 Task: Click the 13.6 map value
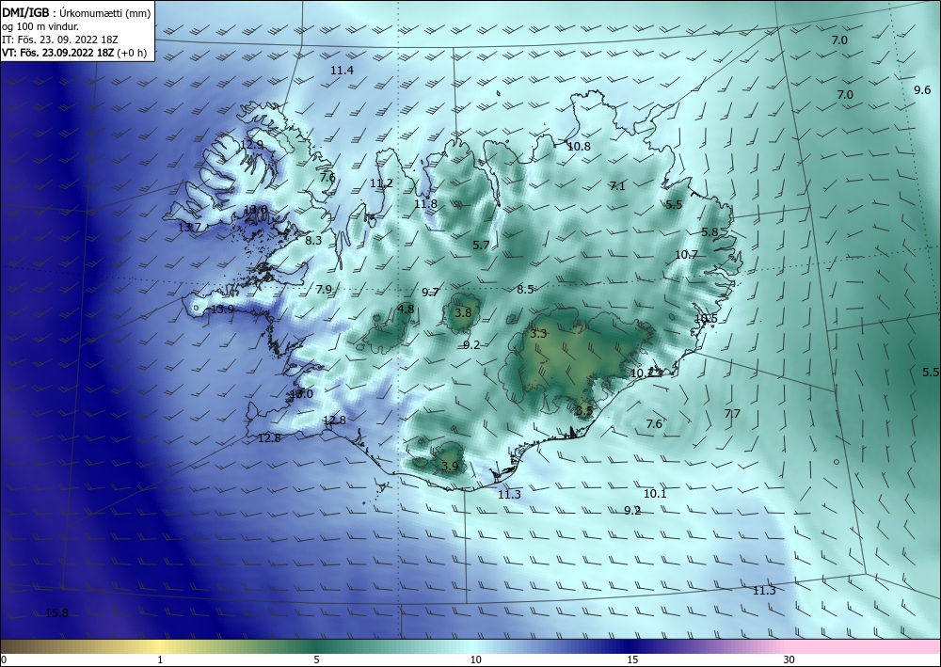coord(255,210)
